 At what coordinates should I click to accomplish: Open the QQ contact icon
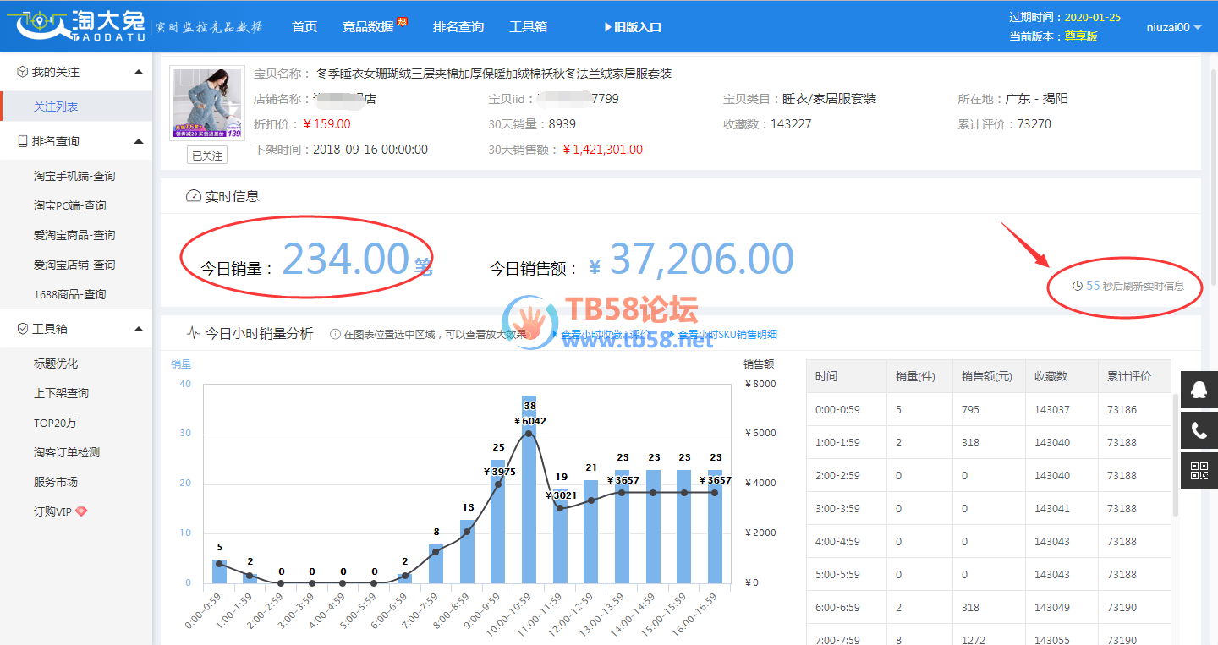1199,390
